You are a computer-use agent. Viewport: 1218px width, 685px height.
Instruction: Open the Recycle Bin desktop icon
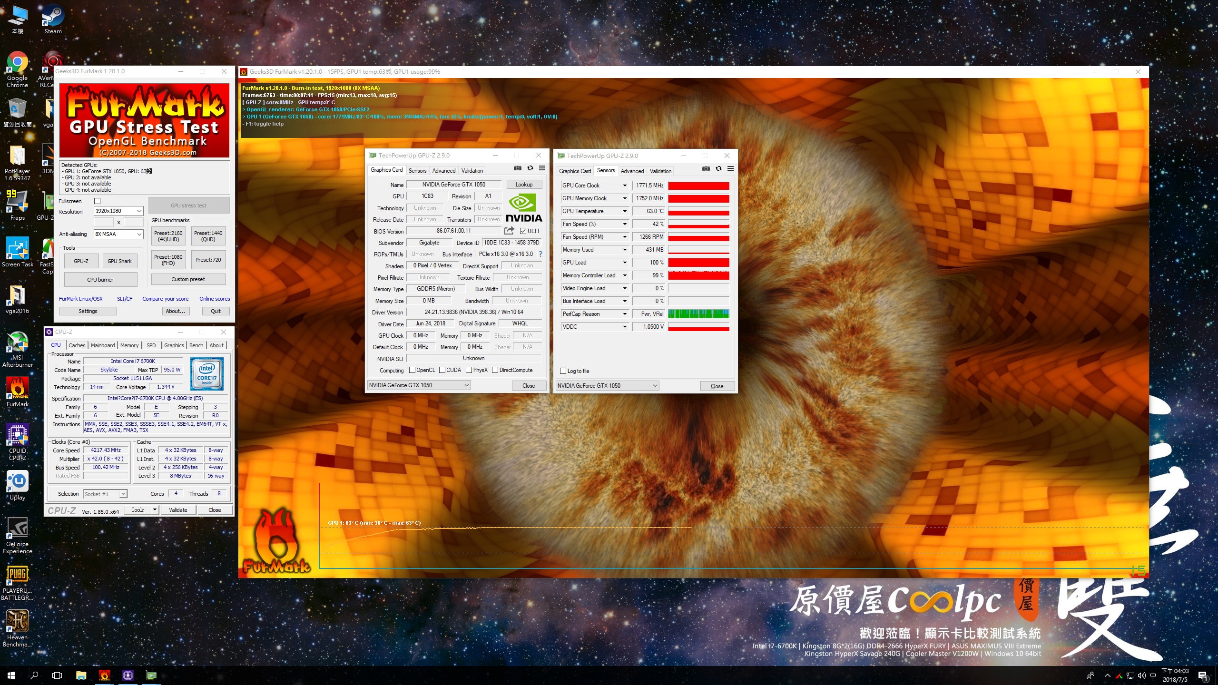[x=17, y=112]
